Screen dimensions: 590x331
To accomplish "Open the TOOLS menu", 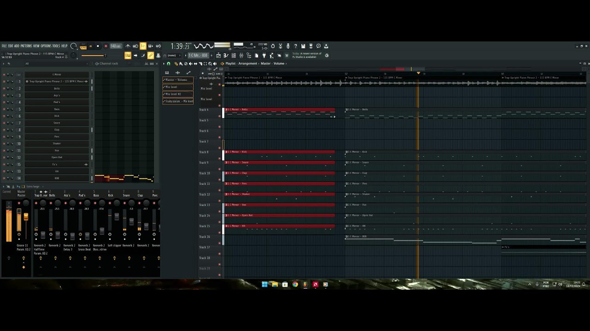I will (56, 46).
